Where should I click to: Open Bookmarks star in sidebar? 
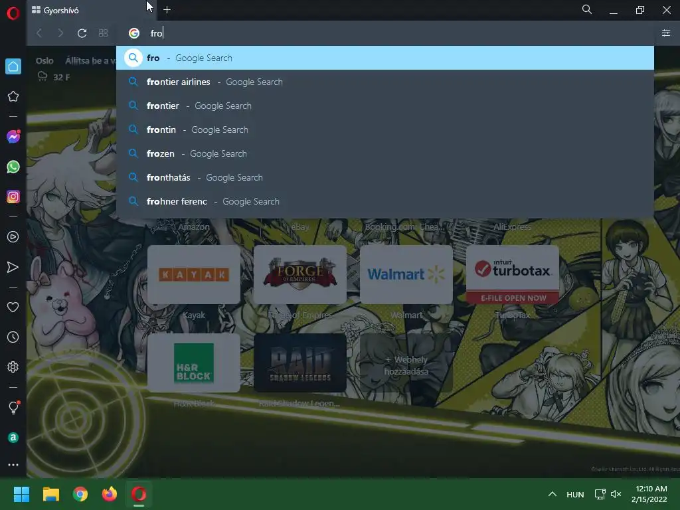(13, 96)
